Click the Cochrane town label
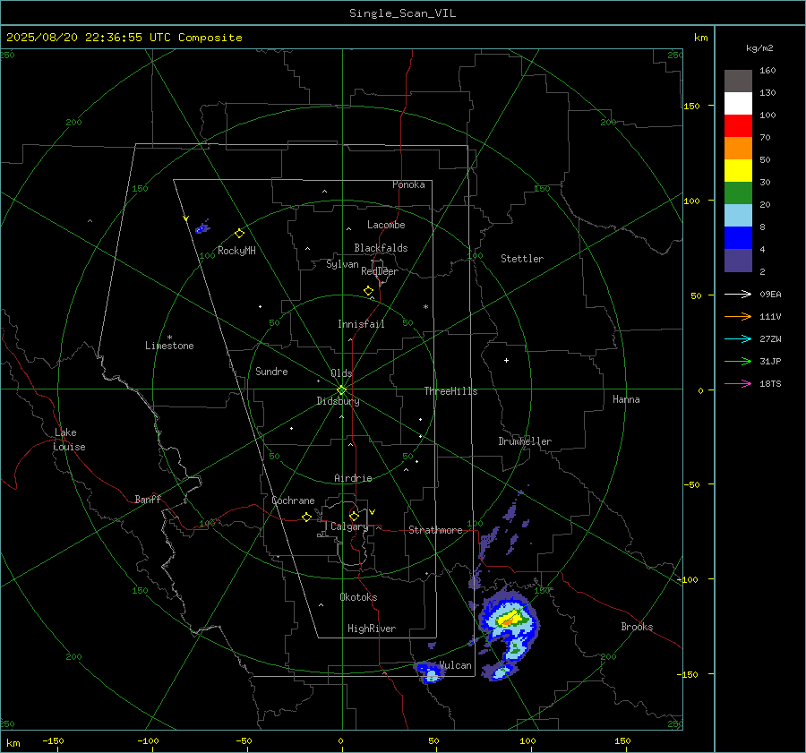Viewport: 806px width, 753px height. pyautogui.click(x=293, y=501)
